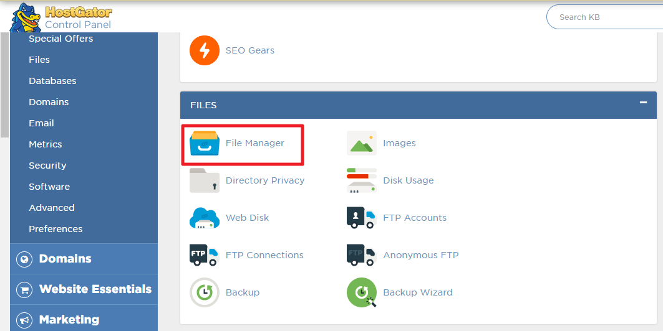
Task: Select Security in sidebar menu
Action: [x=47, y=165]
